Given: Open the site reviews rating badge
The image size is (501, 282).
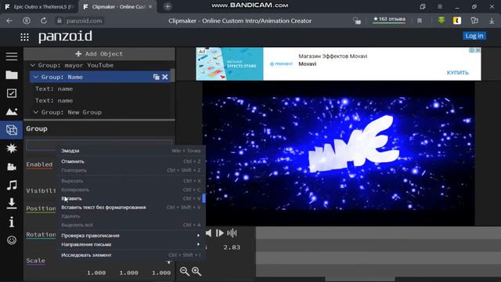Looking at the screenshot, I should [389, 20].
